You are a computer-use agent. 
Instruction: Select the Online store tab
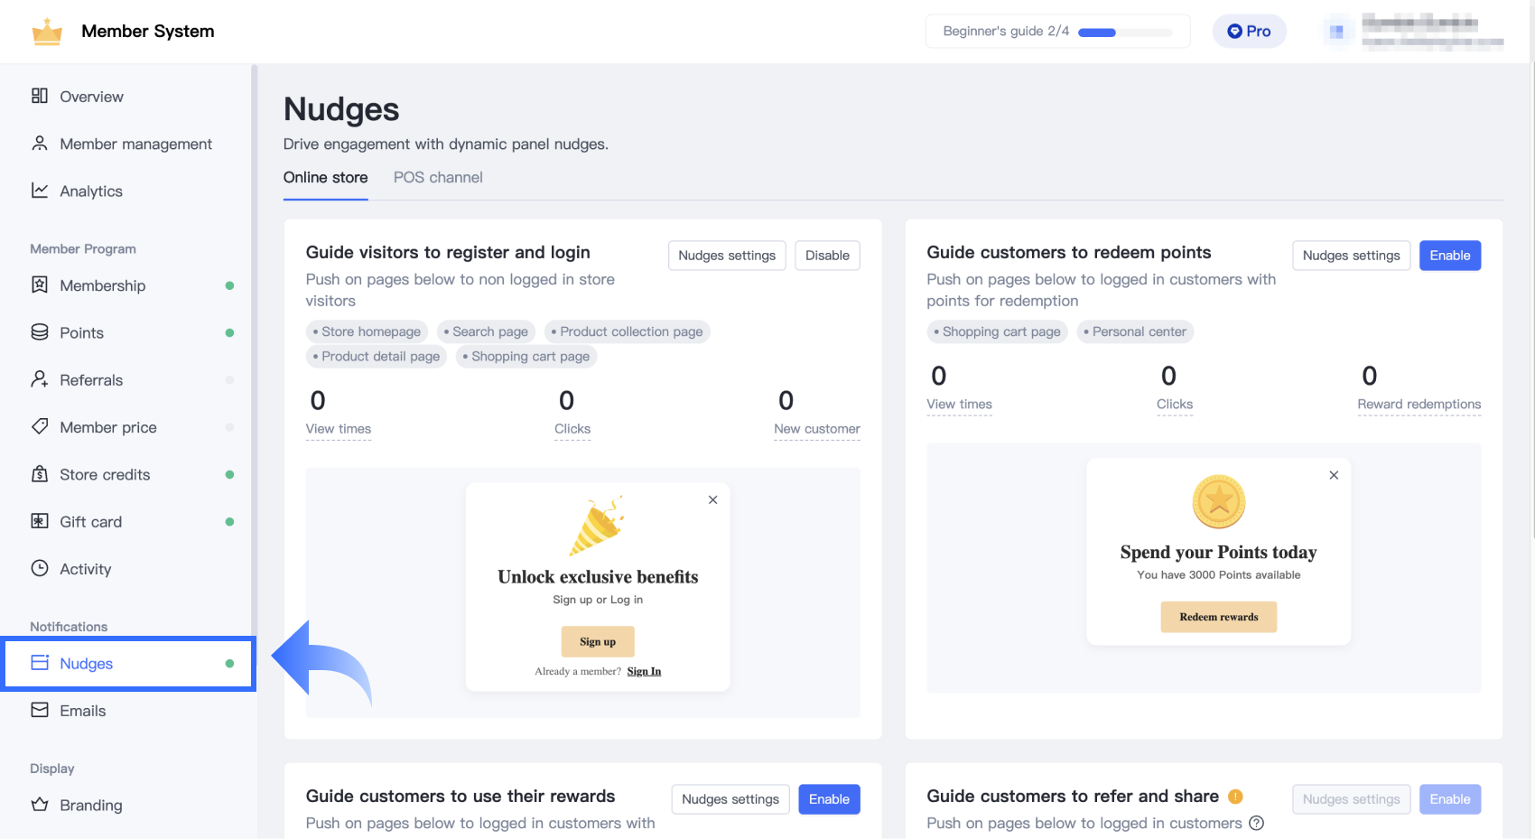(x=325, y=178)
